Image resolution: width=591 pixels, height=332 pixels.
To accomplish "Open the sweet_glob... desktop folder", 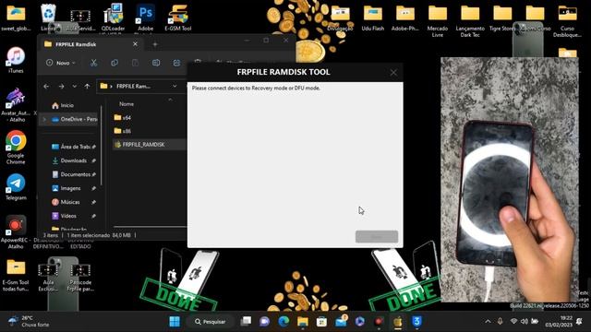I will coord(16,18).
